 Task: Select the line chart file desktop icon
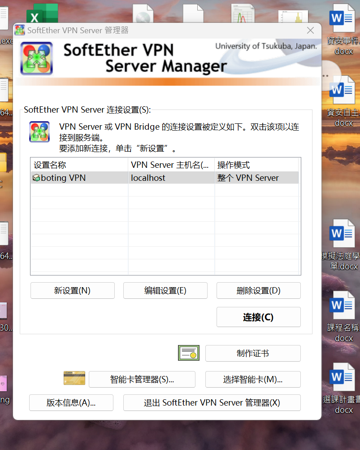click(243, 13)
